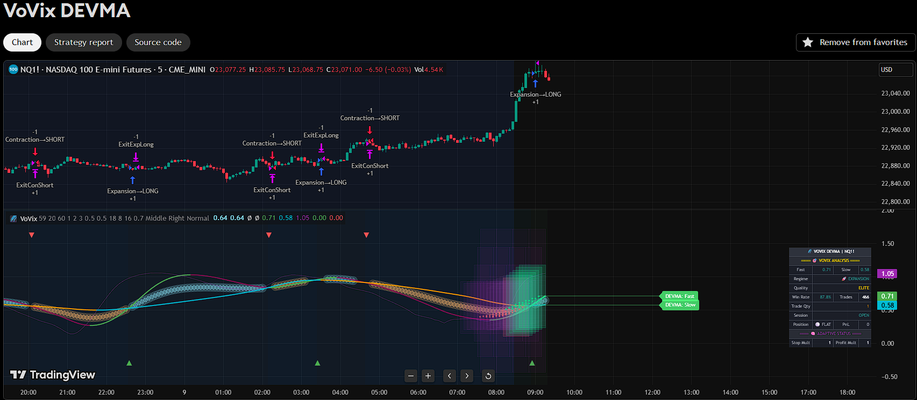Click the OPEN session value
Screen dimensions: 917x400
864,315
